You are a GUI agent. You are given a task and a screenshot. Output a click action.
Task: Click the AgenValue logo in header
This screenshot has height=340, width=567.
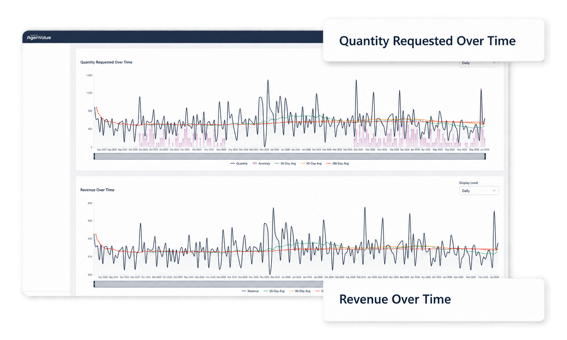click(39, 37)
